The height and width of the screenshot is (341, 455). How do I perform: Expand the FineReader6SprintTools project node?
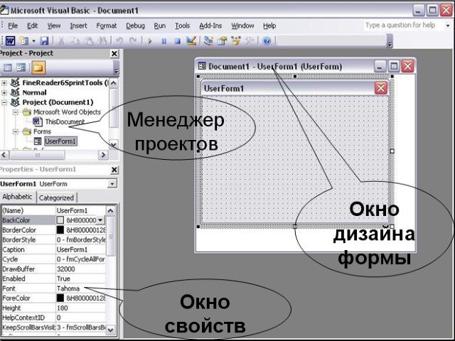(x=4, y=83)
